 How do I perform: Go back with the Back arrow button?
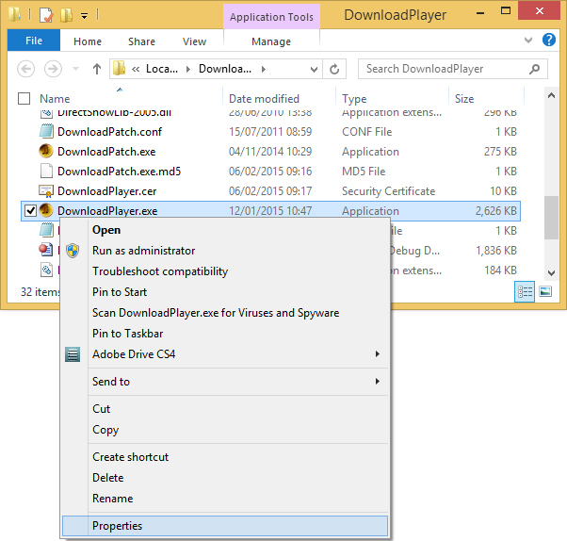click(x=26, y=69)
